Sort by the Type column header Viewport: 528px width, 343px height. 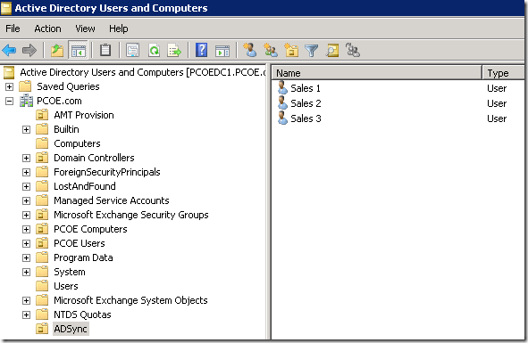[503, 73]
